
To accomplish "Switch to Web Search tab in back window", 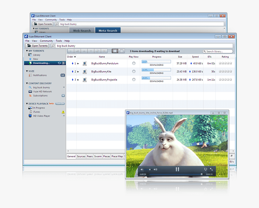I will (x=82, y=30).
